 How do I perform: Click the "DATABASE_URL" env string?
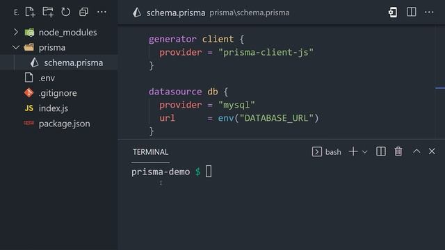(277, 118)
